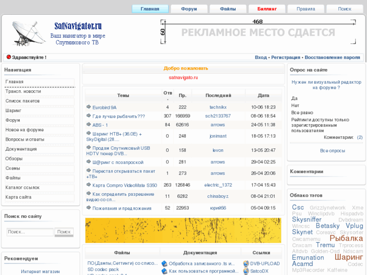
Task: Click the Emunation tag
Action: click(308, 257)
